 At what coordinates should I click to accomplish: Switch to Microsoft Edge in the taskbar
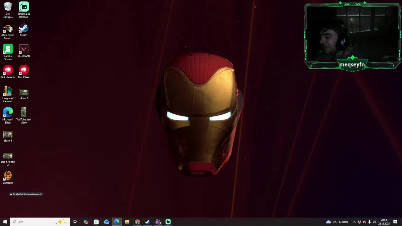click(x=117, y=222)
